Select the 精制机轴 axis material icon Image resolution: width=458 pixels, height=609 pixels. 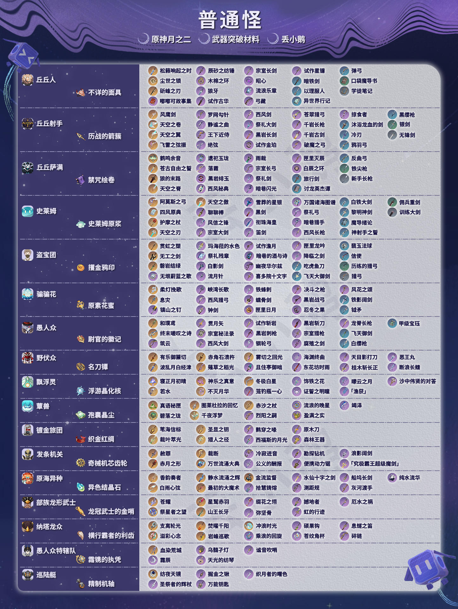[x=81, y=584]
